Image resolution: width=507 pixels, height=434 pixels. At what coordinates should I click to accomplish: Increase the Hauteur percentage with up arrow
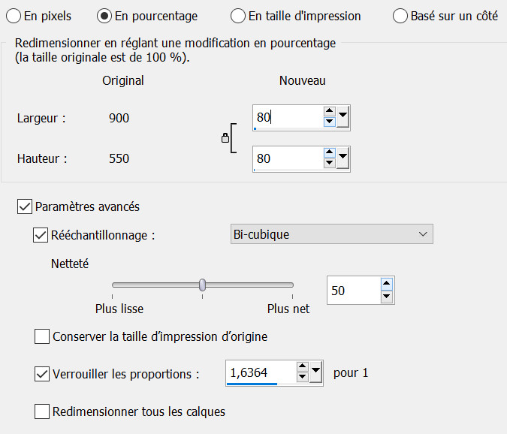pyautogui.click(x=329, y=153)
